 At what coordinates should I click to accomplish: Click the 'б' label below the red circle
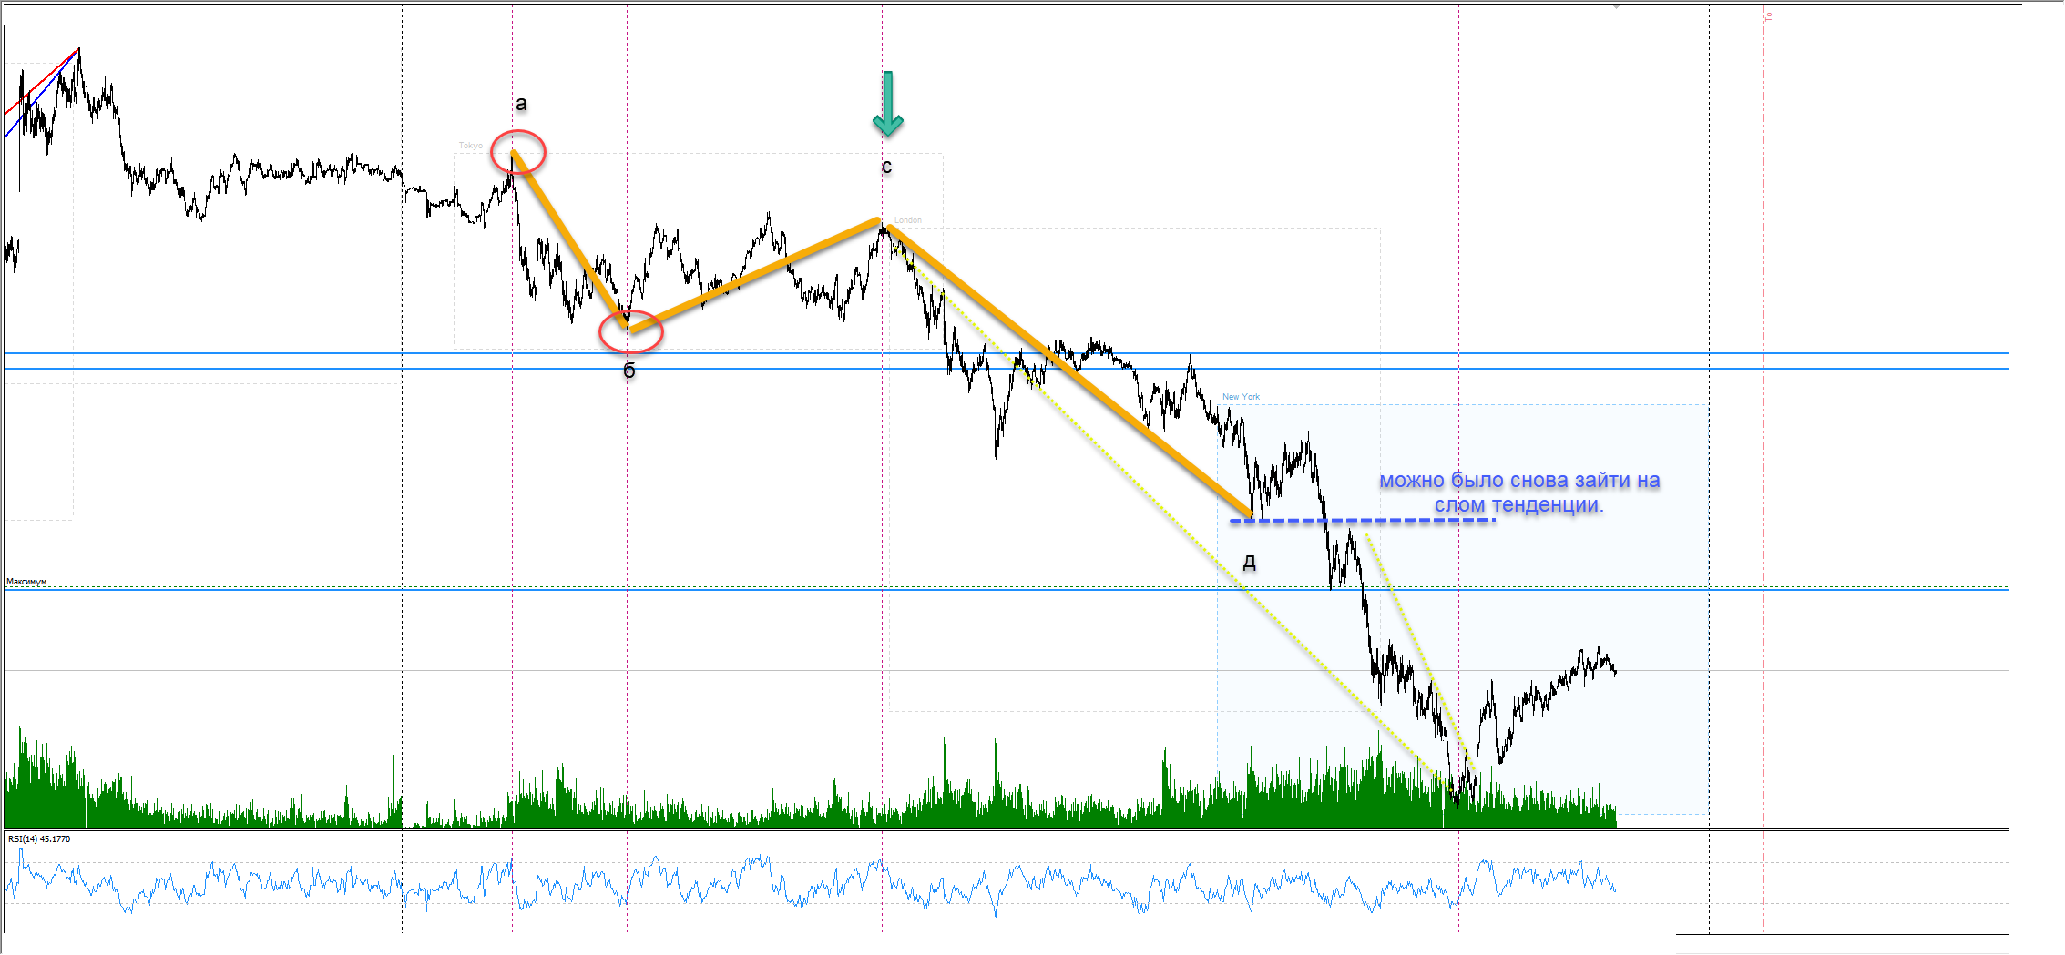pos(629,371)
